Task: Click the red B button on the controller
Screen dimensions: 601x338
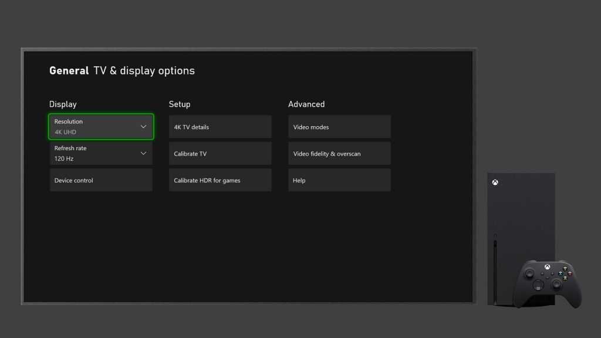Action: pyautogui.click(x=570, y=273)
